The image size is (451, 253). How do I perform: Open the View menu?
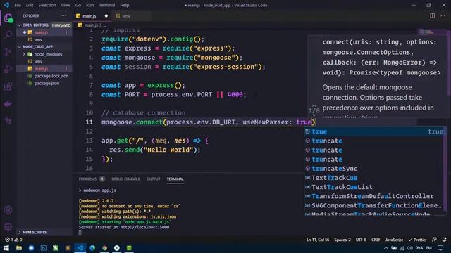[66, 5]
